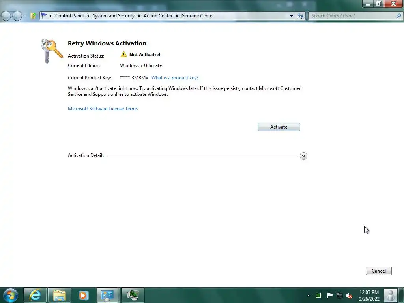The image size is (404, 303).
Task: Click the yellow warning icon next to Not Activated
Action: 123,54
